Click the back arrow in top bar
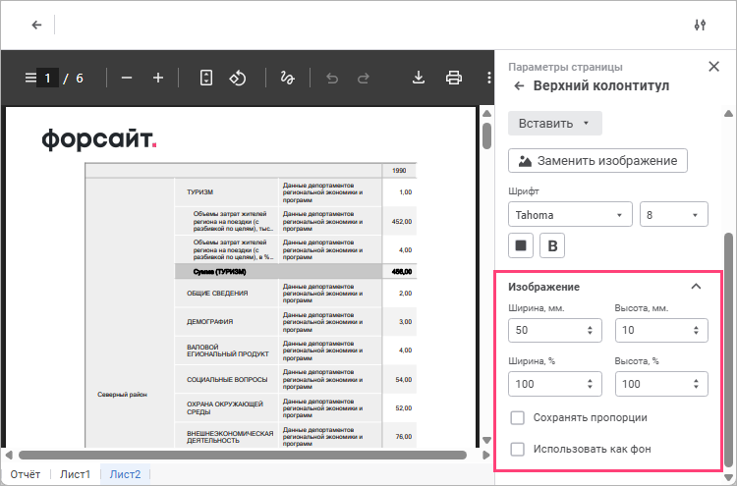 pos(36,25)
